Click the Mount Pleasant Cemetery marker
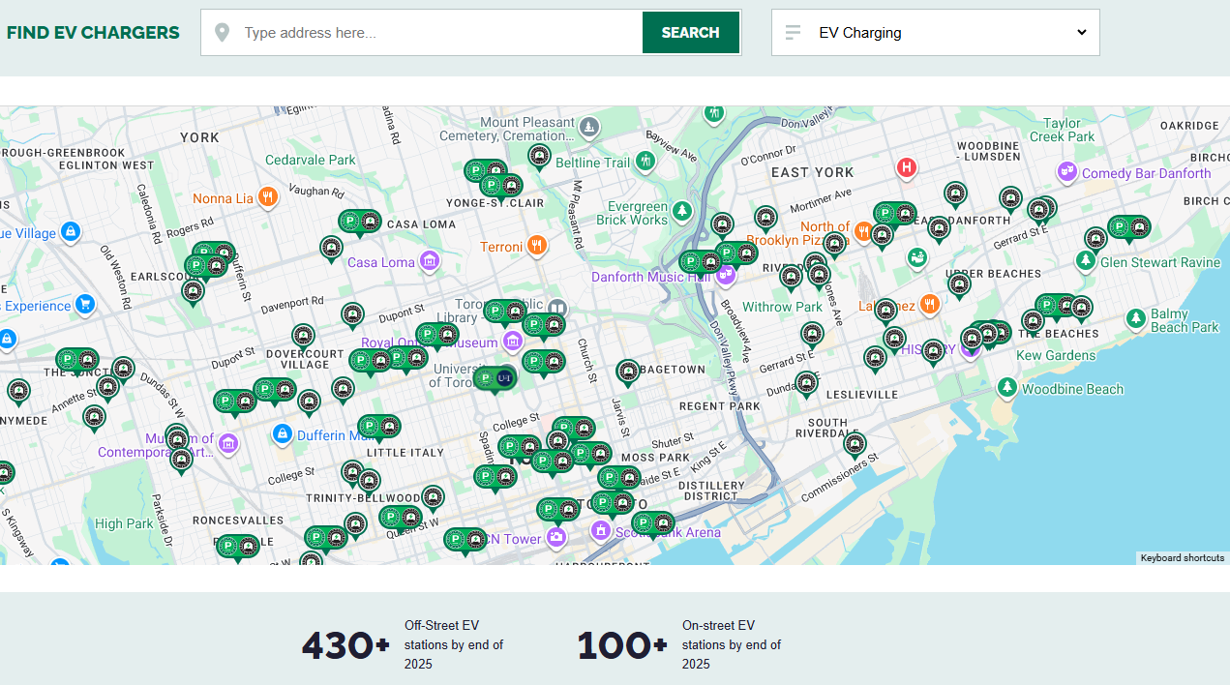Image resolution: width=1230 pixels, height=685 pixels. pyautogui.click(x=588, y=128)
